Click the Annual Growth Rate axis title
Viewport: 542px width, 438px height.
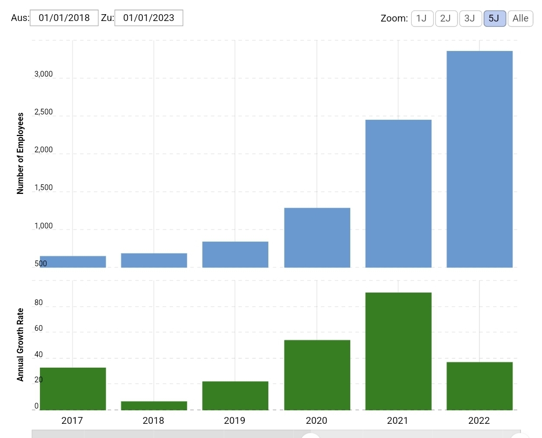(20, 345)
